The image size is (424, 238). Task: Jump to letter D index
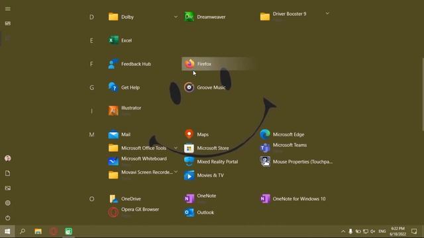(x=91, y=17)
